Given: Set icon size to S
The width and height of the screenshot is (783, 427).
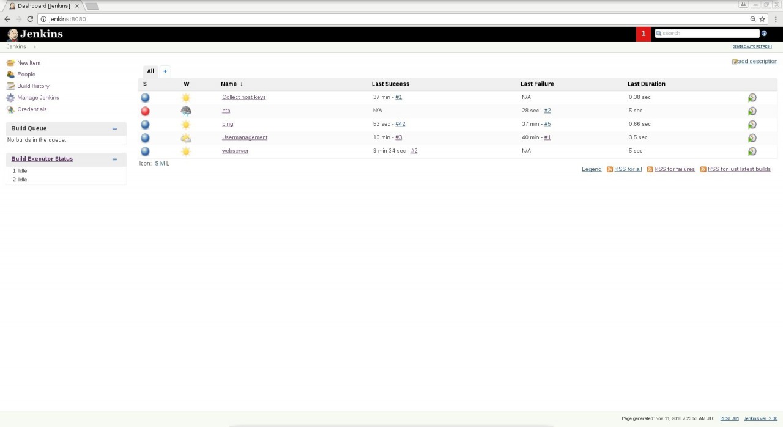Looking at the screenshot, I should [157, 164].
